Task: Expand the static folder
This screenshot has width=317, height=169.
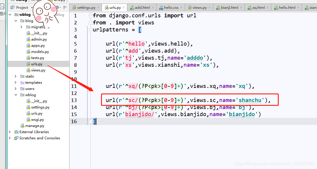Action: click(x=16, y=76)
